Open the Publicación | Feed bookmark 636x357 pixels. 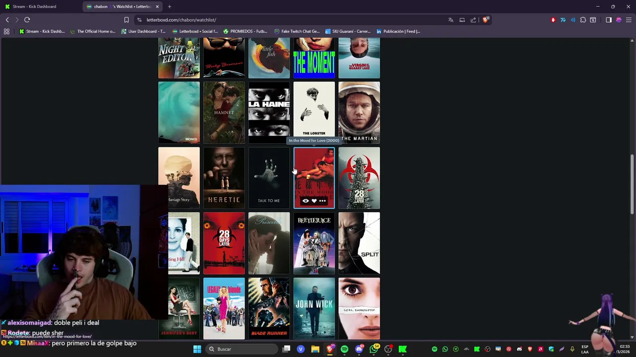coord(398,31)
